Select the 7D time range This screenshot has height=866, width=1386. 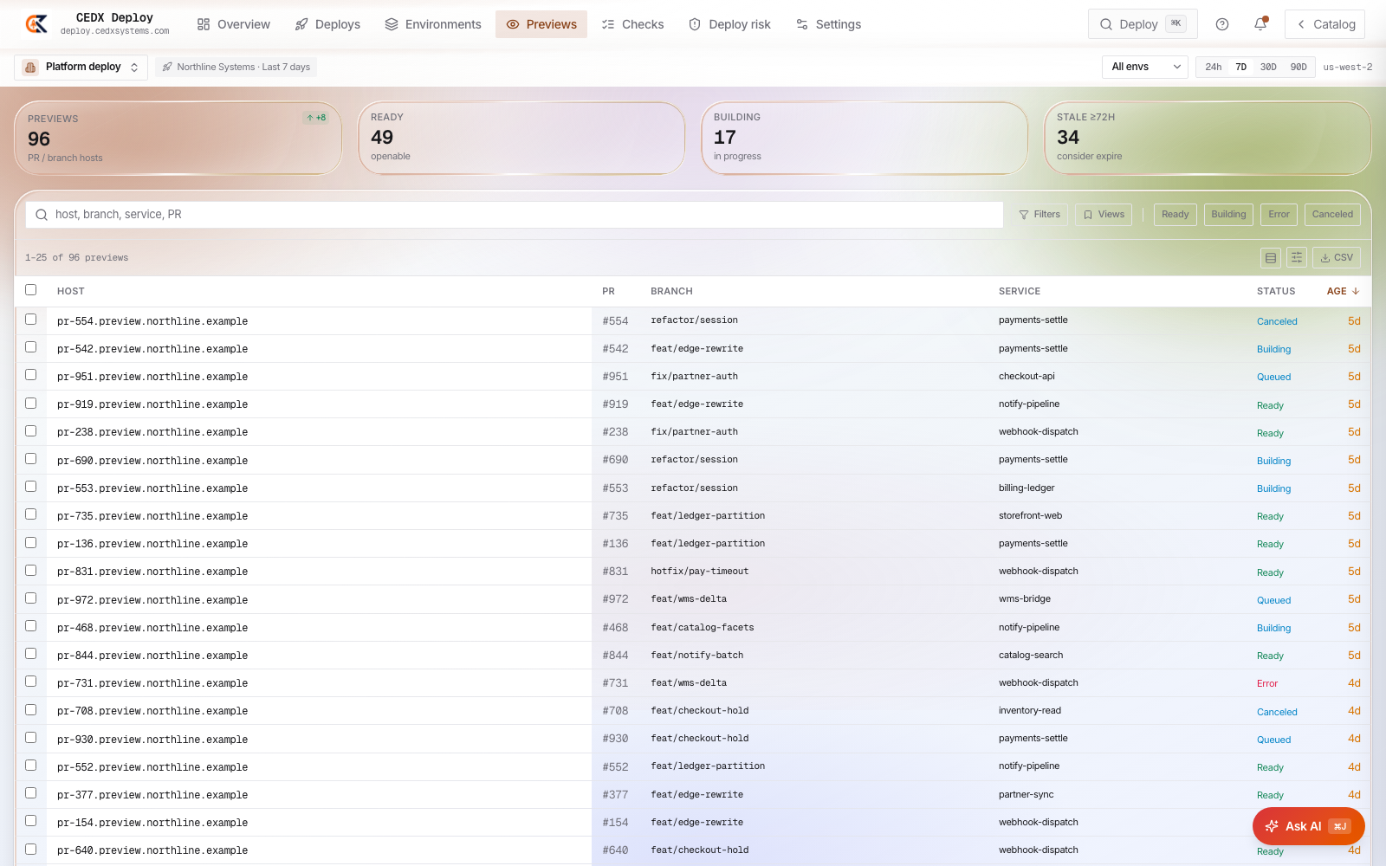(x=1240, y=67)
